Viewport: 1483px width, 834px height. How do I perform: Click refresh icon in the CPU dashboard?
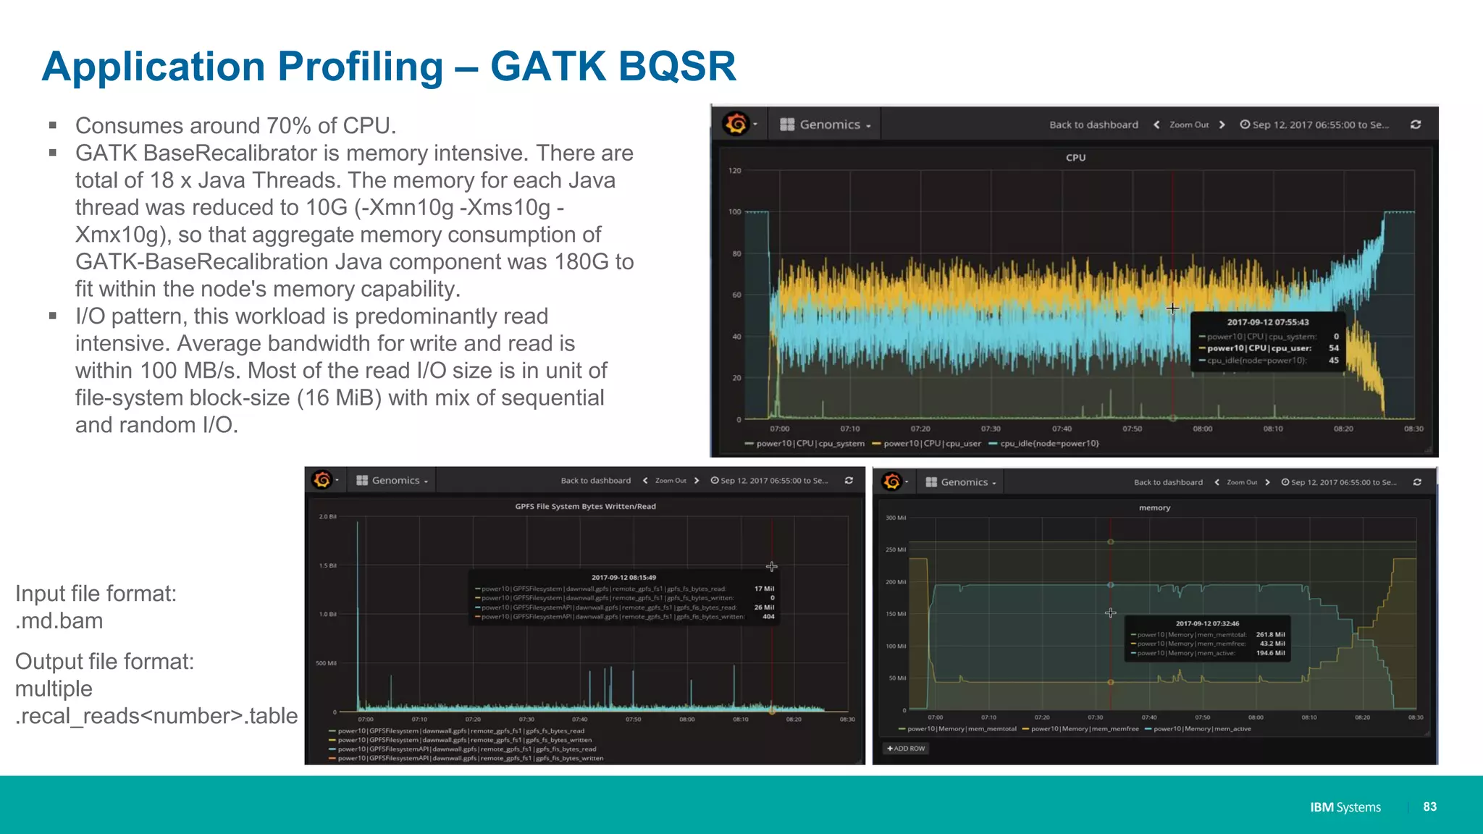1416,125
